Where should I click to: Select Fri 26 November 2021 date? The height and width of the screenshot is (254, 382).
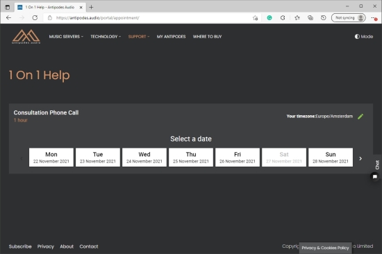tap(238, 158)
